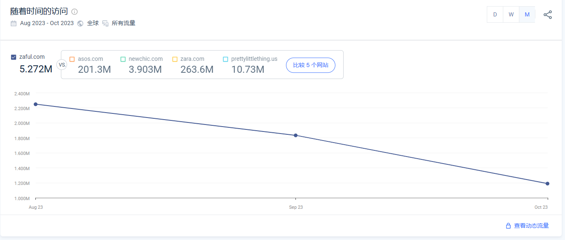Uncheck the zaful.com checkbox

tap(14, 57)
